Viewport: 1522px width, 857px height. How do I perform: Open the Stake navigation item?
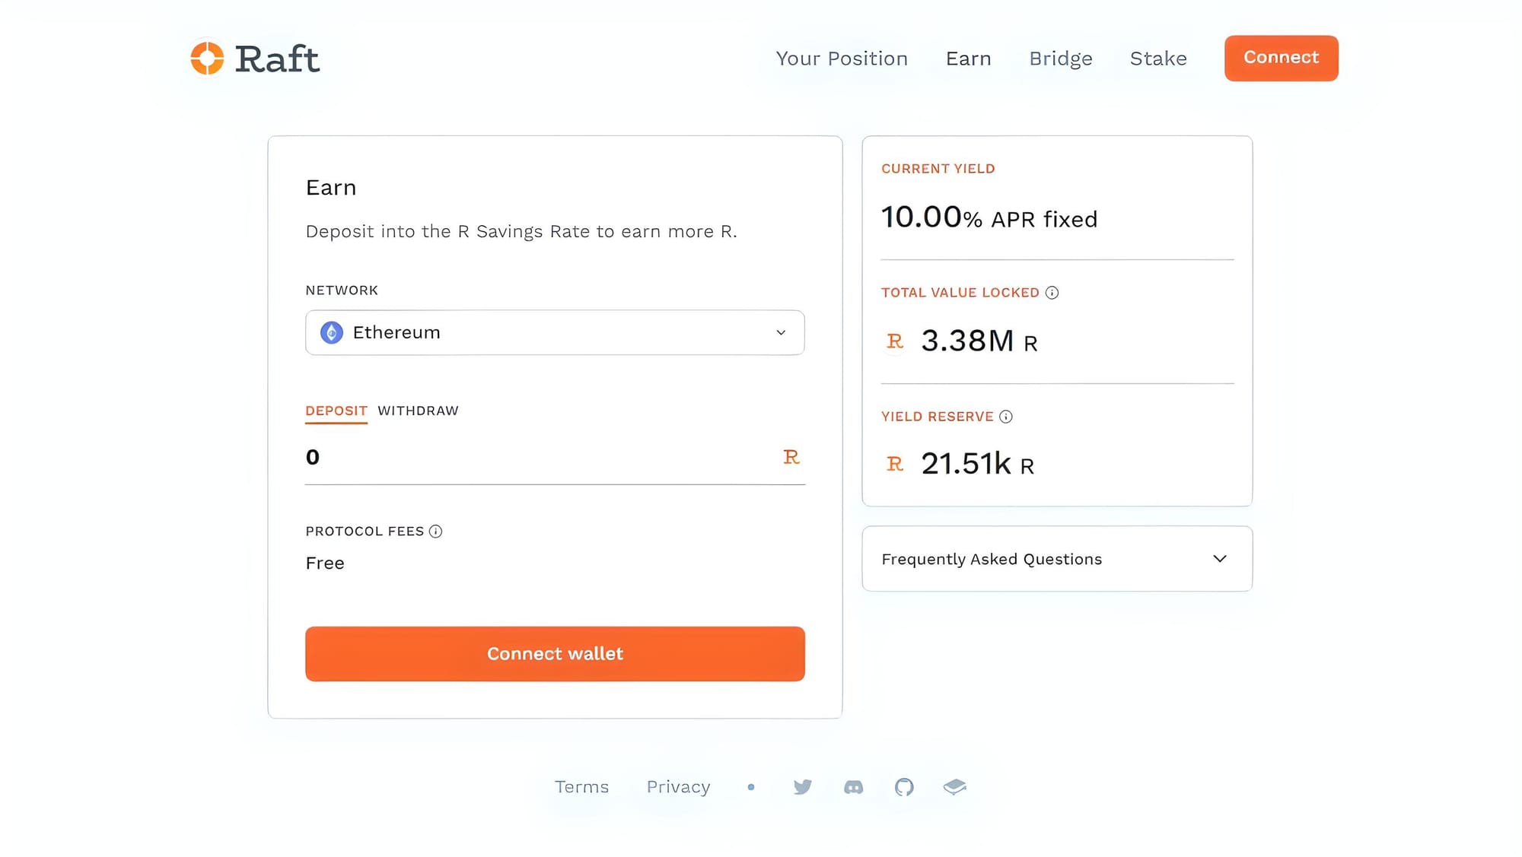(1157, 59)
